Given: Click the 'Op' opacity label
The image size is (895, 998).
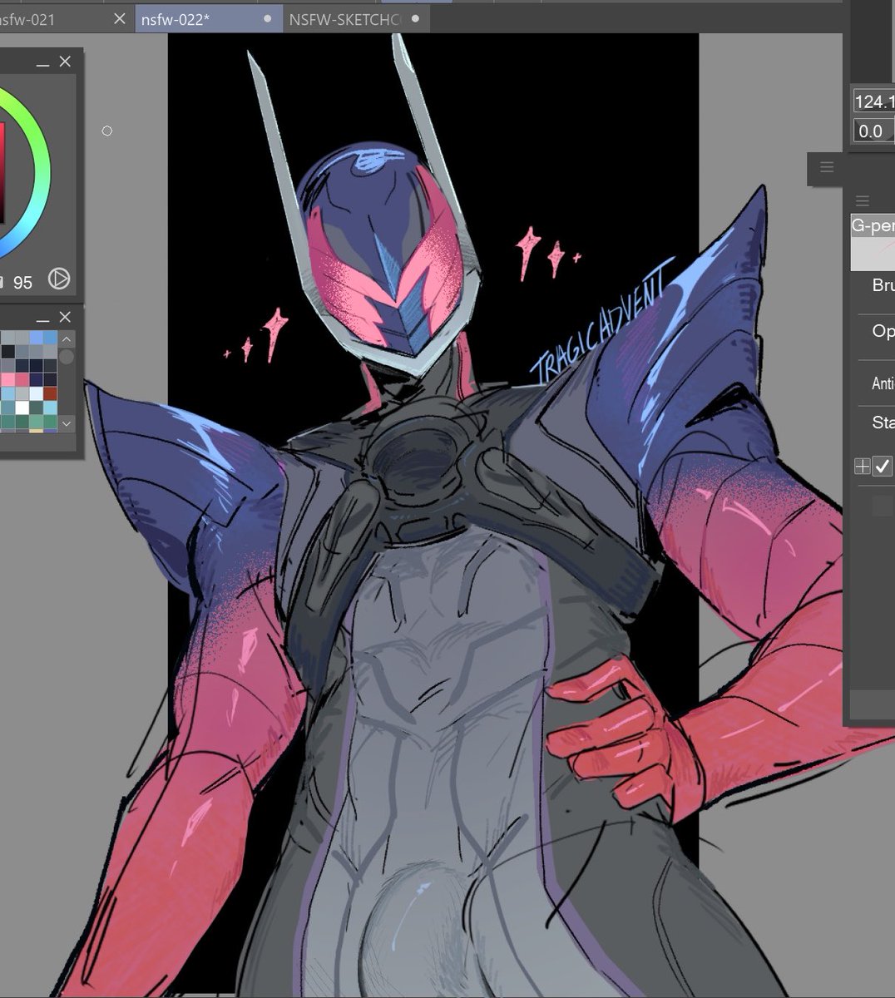Looking at the screenshot, I should pos(883,331).
